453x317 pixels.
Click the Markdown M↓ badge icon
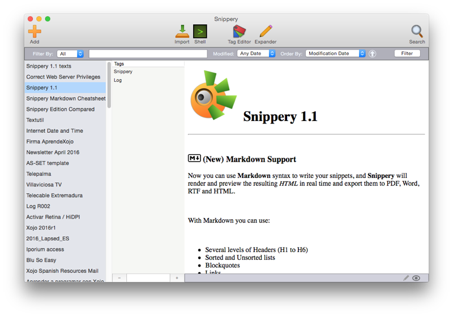coord(194,158)
